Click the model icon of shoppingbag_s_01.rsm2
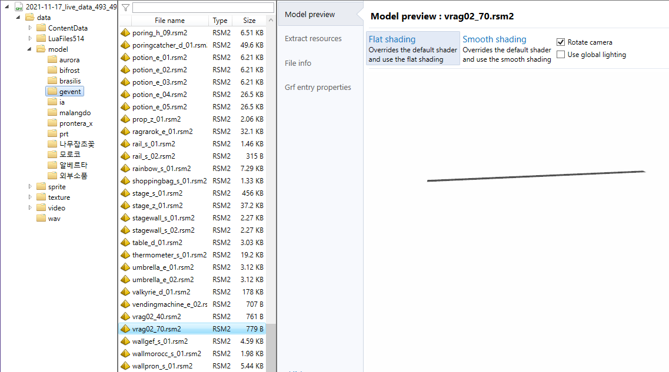The height and width of the screenshot is (372, 669). pyautogui.click(x=125, y=181)
